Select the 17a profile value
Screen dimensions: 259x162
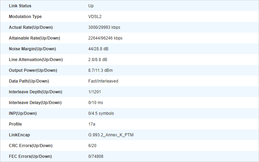tap(92, 124)
